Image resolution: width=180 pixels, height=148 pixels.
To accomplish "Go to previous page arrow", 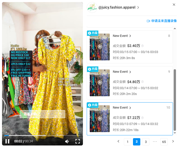I will click(x=118, y=141).
